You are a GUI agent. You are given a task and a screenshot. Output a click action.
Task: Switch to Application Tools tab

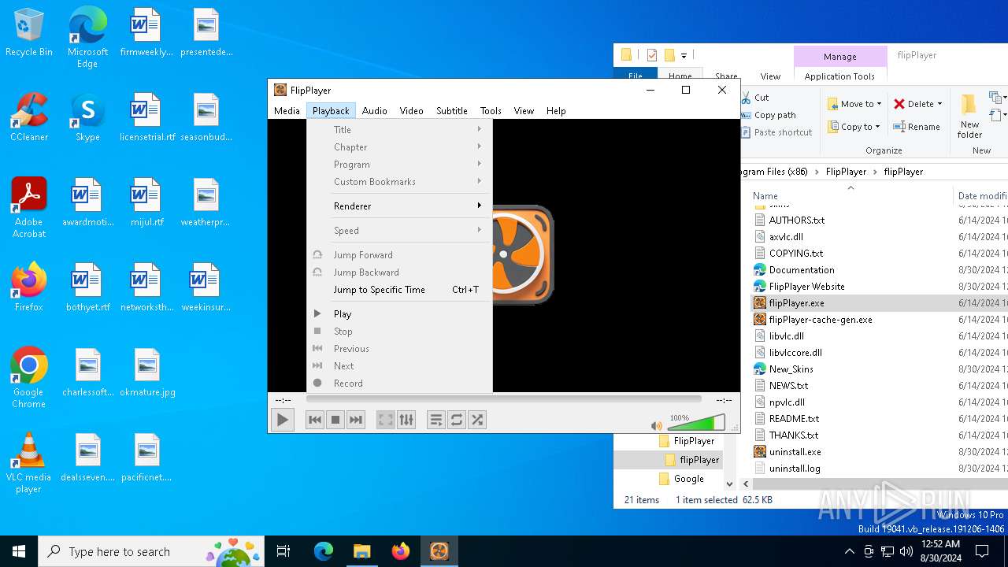(x=839, y=76)
